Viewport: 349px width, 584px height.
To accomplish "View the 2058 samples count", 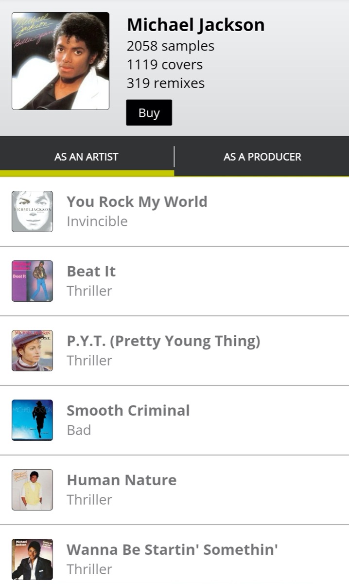I will pyautogui.click(x=170, y=46).
